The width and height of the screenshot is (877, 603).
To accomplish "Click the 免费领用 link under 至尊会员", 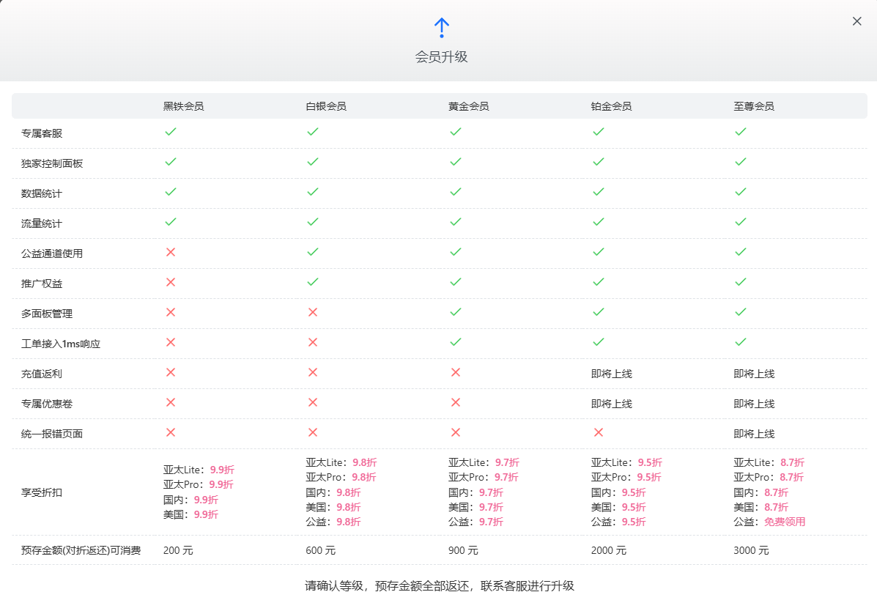I will (x=785, y=522).
